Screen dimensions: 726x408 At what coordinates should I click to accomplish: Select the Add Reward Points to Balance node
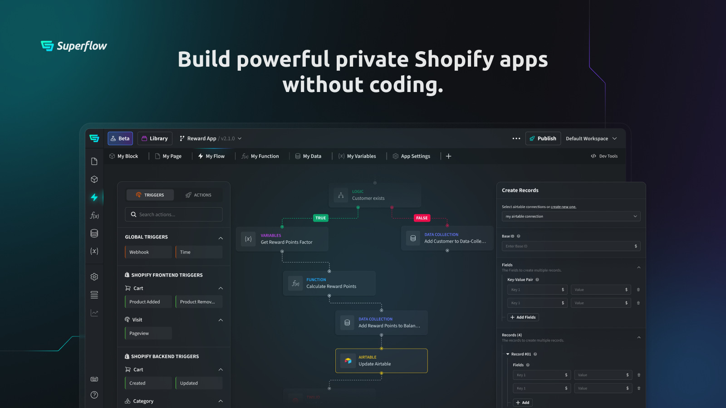pos(382,323)
